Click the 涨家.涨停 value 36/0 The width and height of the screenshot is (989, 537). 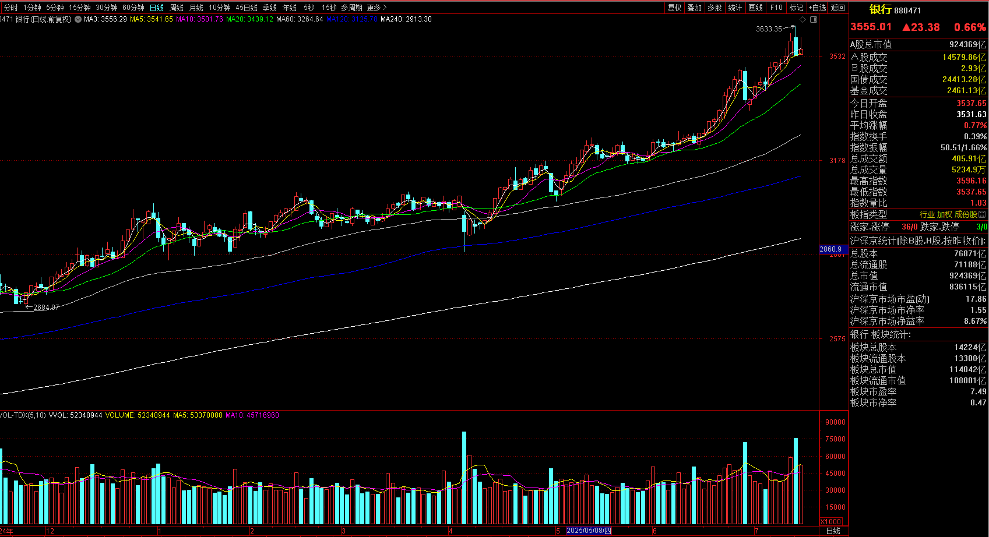point(909,227)
